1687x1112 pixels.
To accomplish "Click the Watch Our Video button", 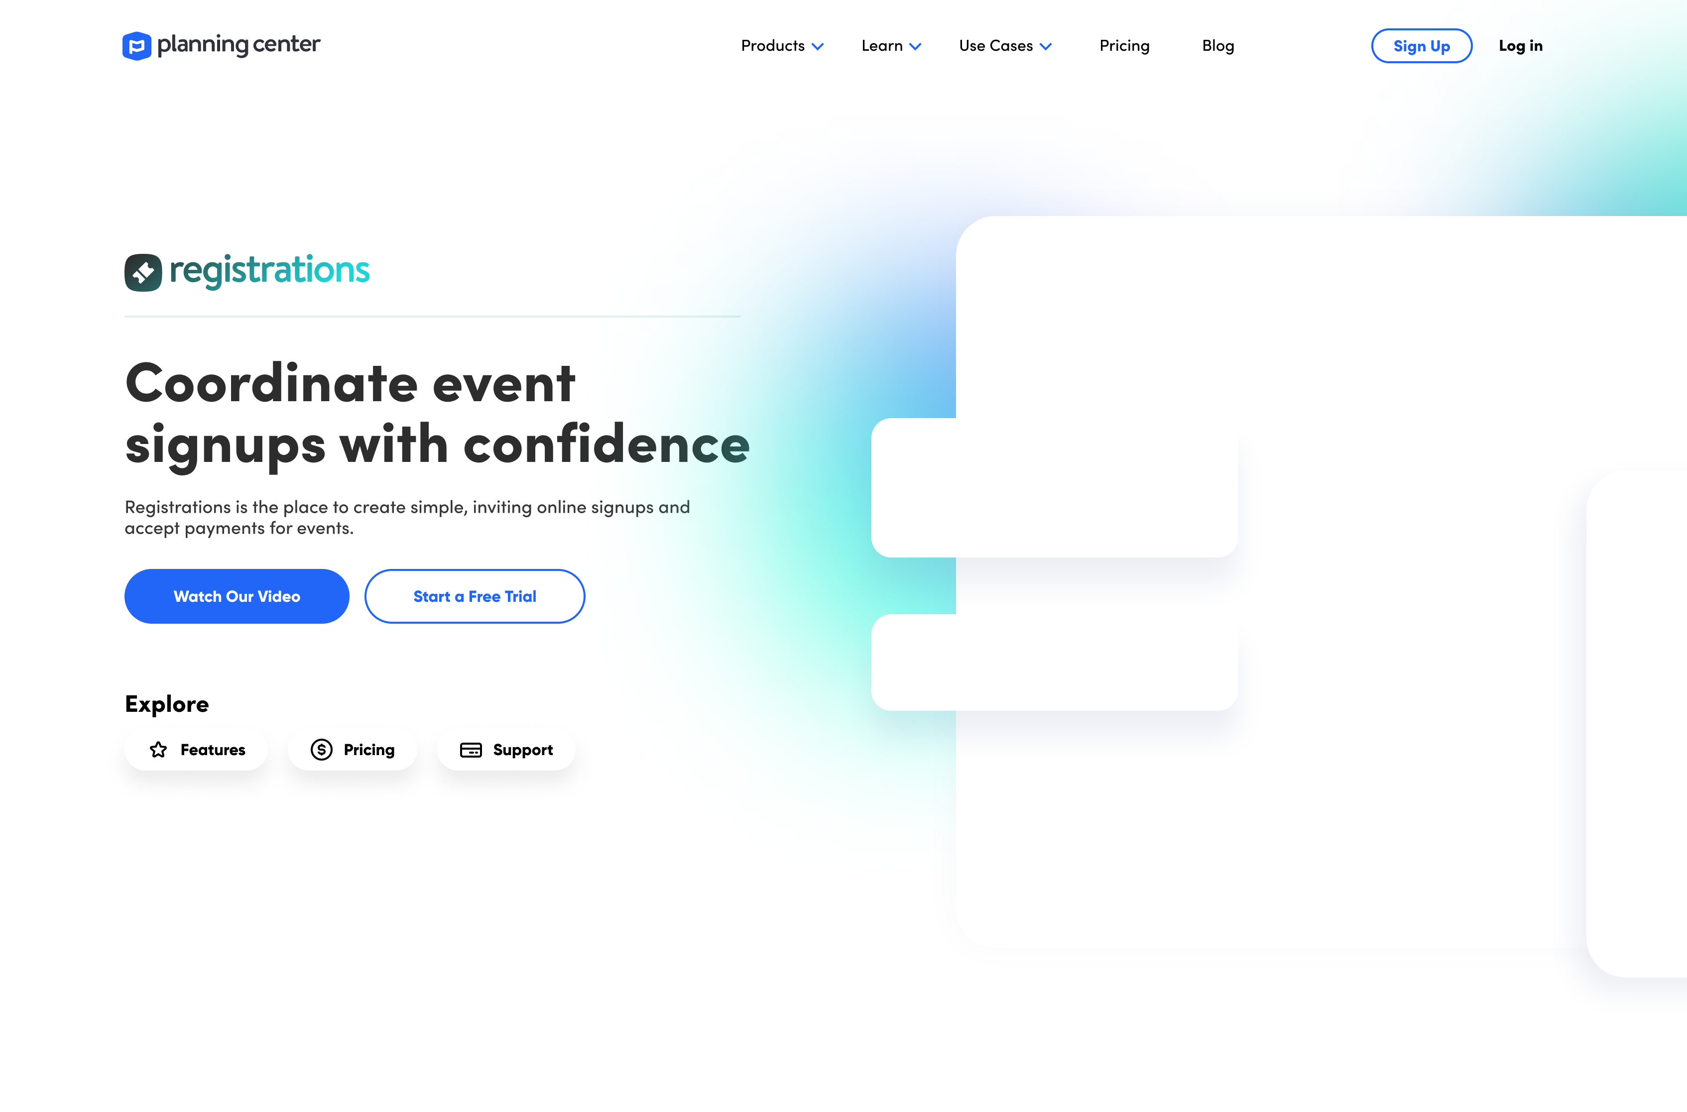I will [x=236, y=596].
